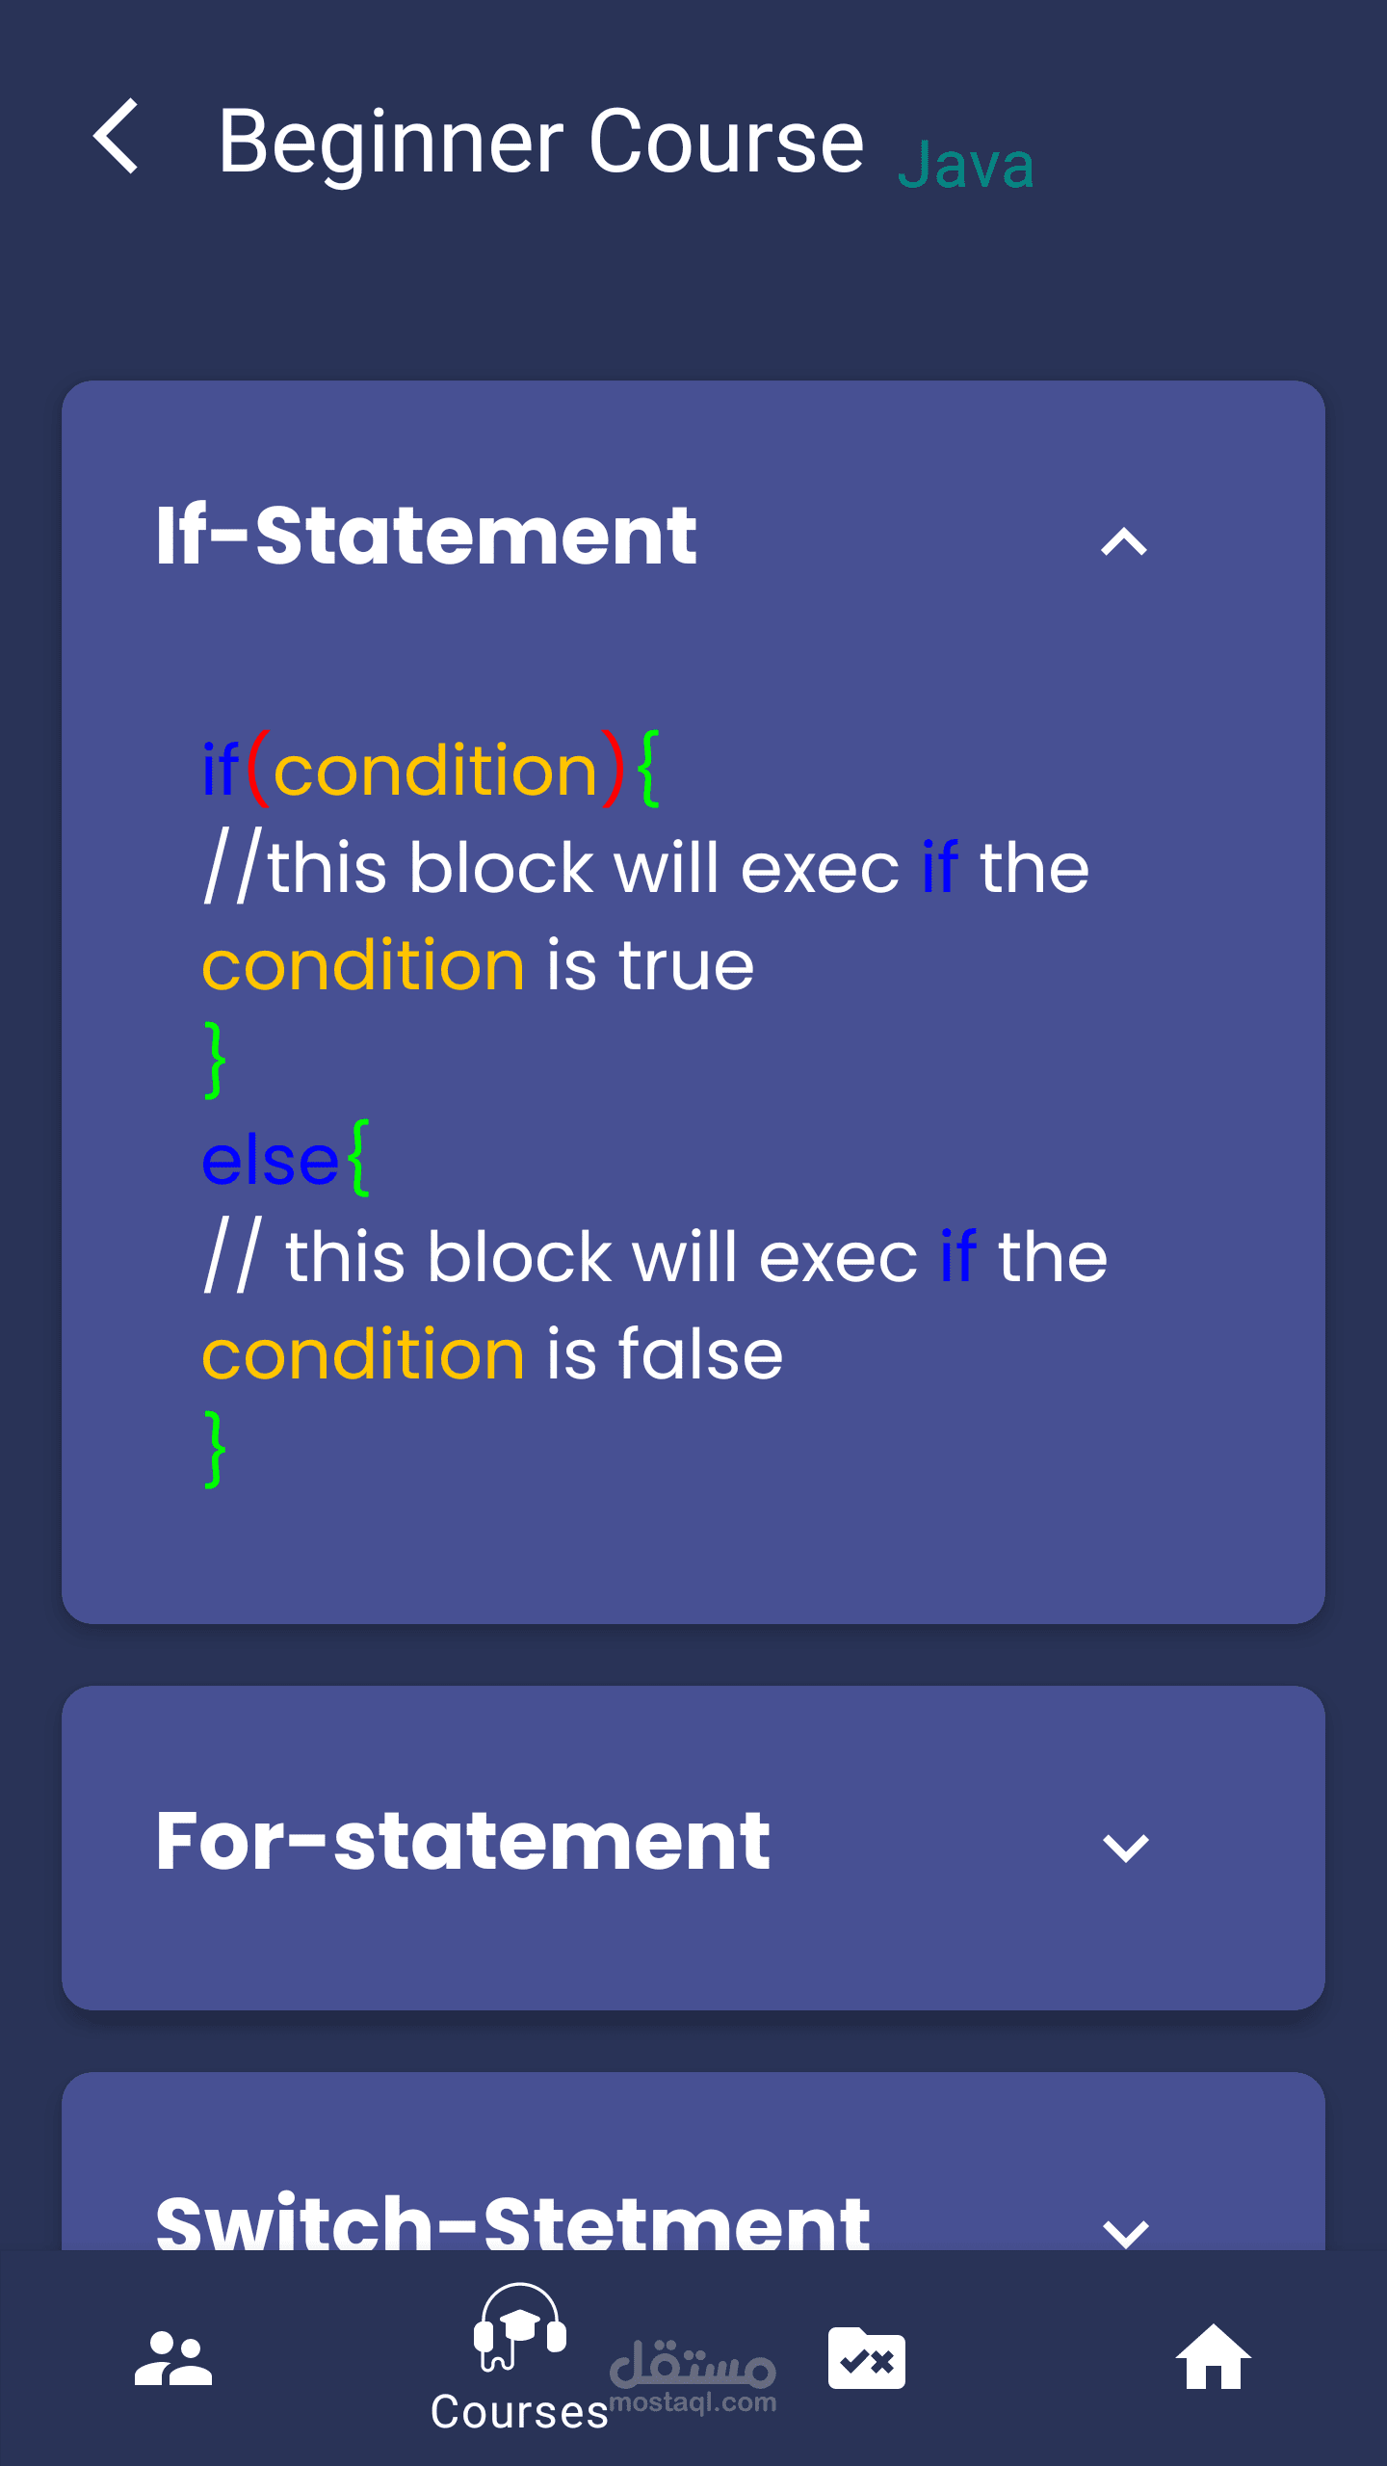
Task: Click the "condition is false" comment text
Action: [x=492, y=1354]
